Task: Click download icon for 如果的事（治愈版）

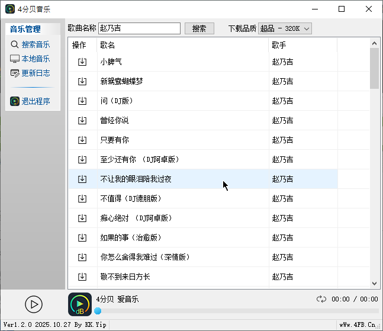Action: click(82, 237)
